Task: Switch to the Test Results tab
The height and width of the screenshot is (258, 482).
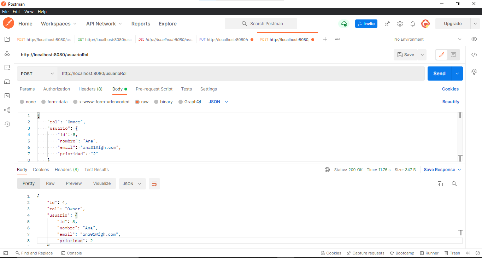Action: point(96,169)
